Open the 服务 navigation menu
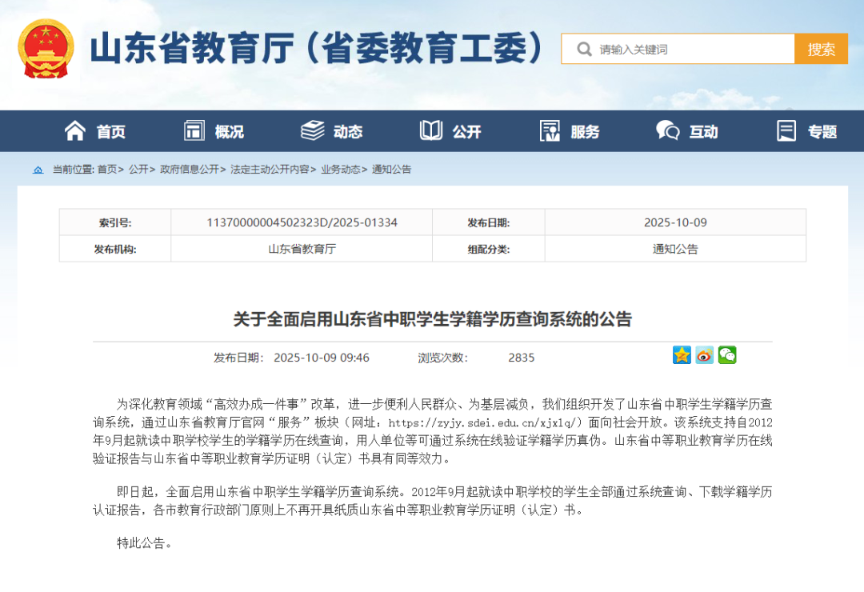This screenshot has height=592, width=864. 570,131
